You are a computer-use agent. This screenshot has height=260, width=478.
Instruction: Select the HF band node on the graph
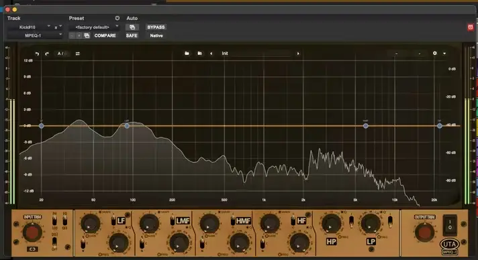tap(439, 126)
